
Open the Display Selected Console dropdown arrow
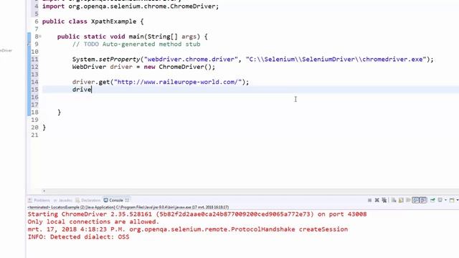(445, 200)
